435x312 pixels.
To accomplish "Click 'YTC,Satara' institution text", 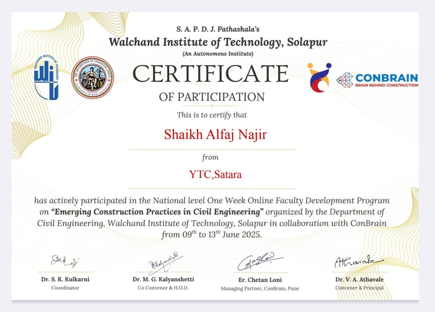I will pos(215,174).
